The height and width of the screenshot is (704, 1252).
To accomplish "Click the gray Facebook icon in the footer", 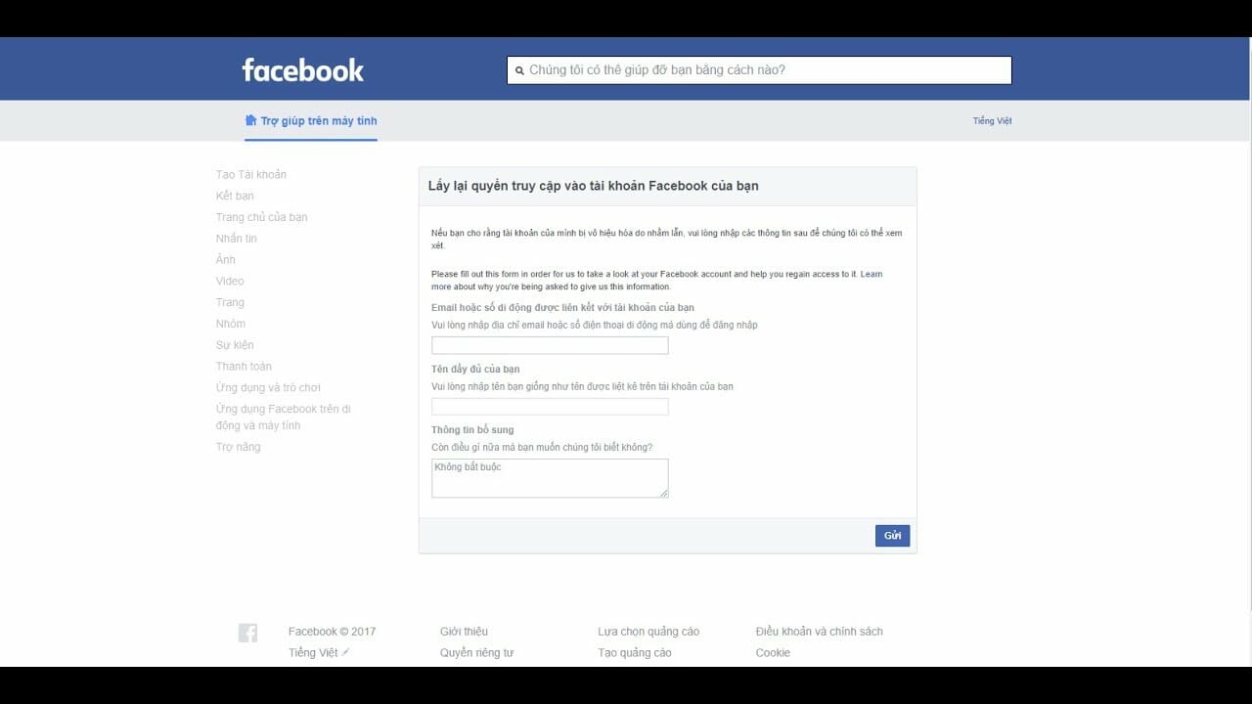I will [x=247, y=633].
